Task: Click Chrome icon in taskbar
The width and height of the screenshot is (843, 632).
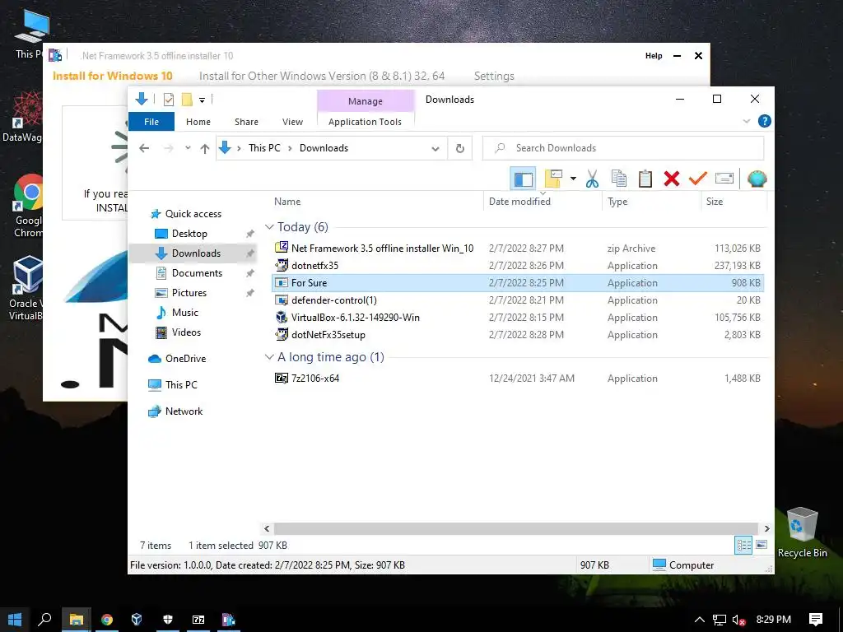Action: (x=107, y=619)
